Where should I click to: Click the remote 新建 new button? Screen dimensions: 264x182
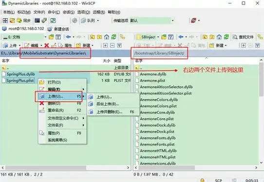(216, 45)
